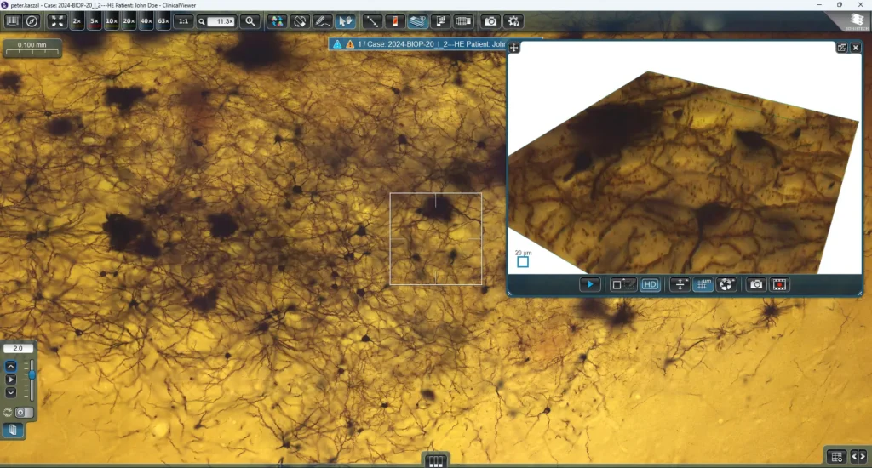Viewport: 872px width, 468px height.
Task: Click the red marker tool icon
Action: (395, 21)
